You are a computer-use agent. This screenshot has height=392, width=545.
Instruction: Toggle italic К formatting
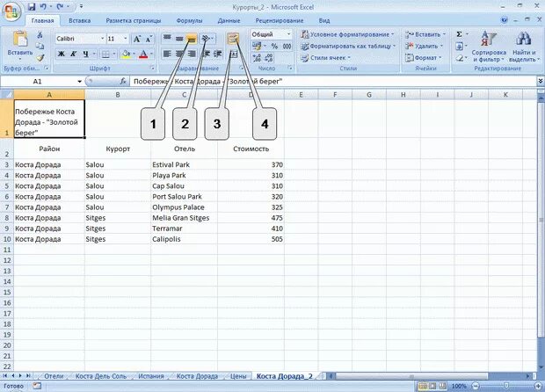coord(73,54)
